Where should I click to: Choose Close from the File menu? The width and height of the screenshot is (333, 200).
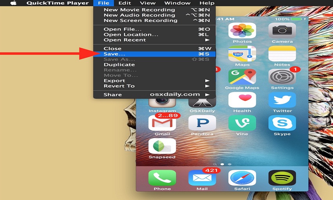tap(154, 49)
